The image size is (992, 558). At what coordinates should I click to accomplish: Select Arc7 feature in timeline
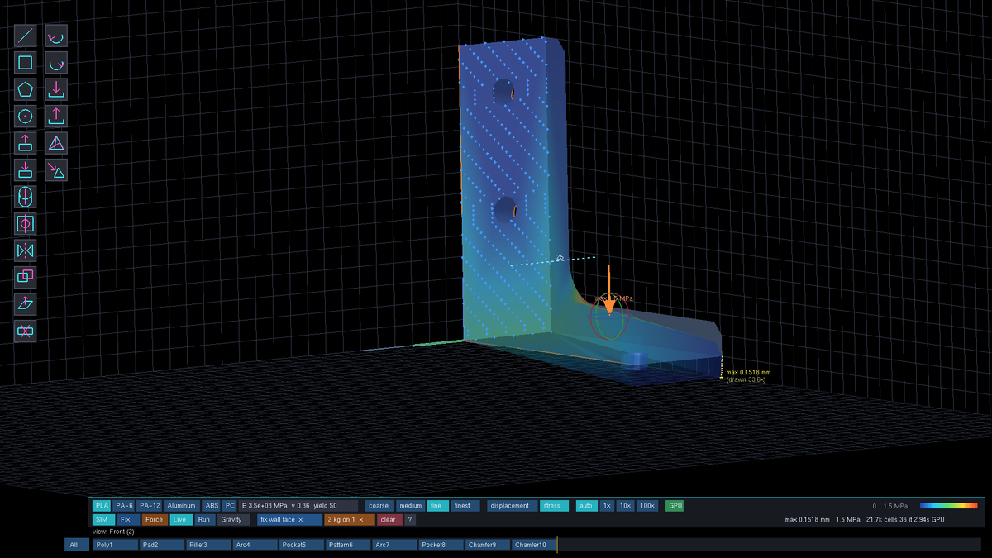393,545
